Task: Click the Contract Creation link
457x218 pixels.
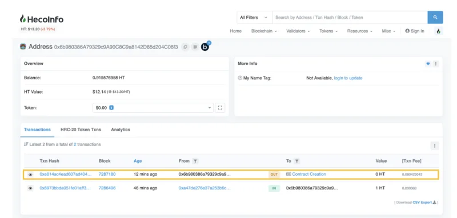Action: point(309,174)
